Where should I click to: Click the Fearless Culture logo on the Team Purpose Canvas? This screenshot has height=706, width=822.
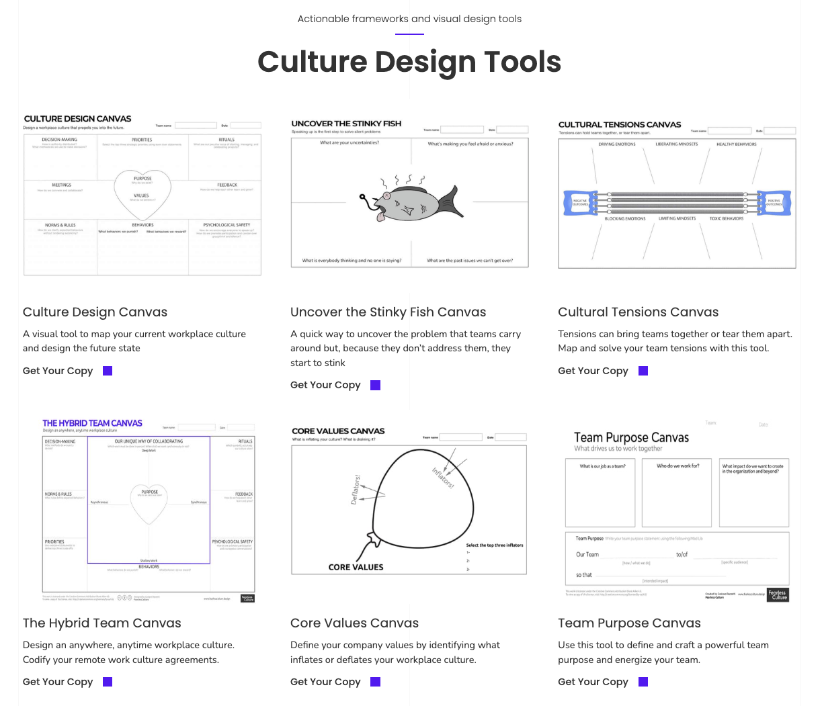pyautogui.click(x=778, y=594)
